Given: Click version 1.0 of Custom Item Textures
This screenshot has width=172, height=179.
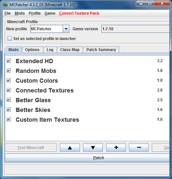Looking at the screenshot, I should pyautogui.click(x=160, y=119).
